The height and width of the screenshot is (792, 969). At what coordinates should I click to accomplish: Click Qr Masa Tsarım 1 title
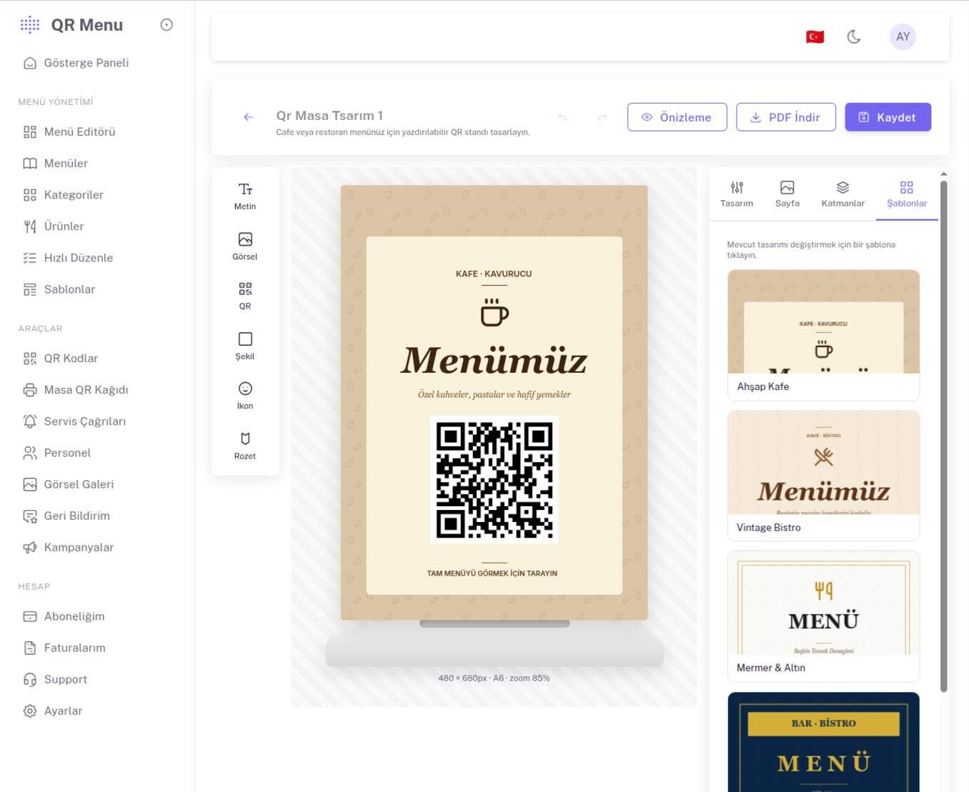(329, 116)
